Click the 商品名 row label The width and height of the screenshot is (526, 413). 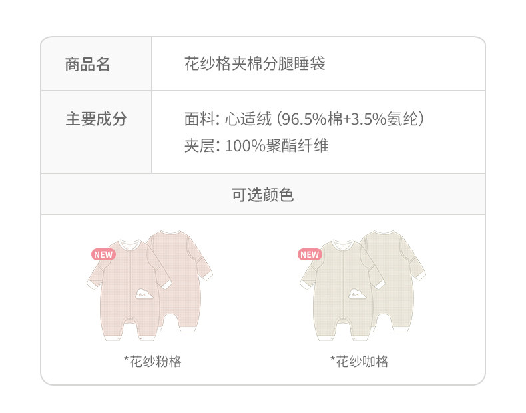click(87, 65)
